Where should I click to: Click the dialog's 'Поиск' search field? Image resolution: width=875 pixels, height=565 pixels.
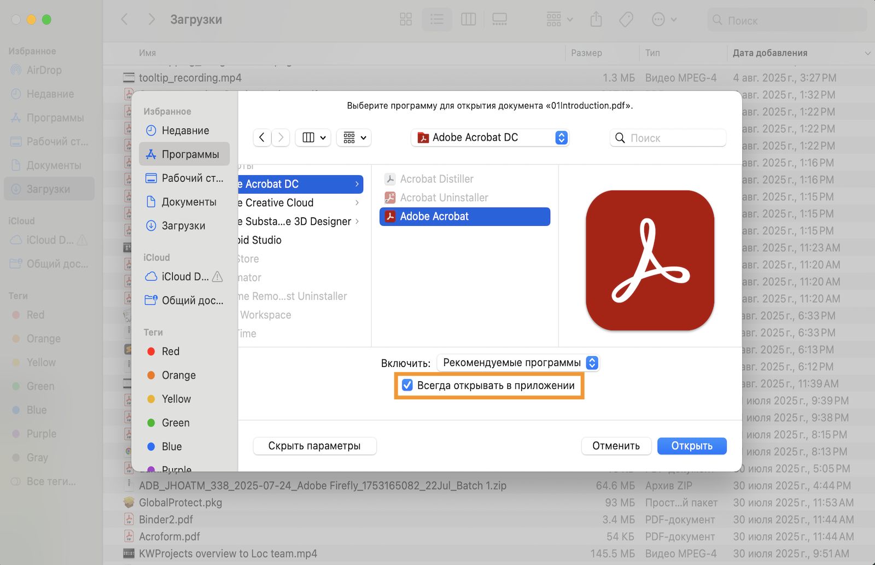(668, 138)
